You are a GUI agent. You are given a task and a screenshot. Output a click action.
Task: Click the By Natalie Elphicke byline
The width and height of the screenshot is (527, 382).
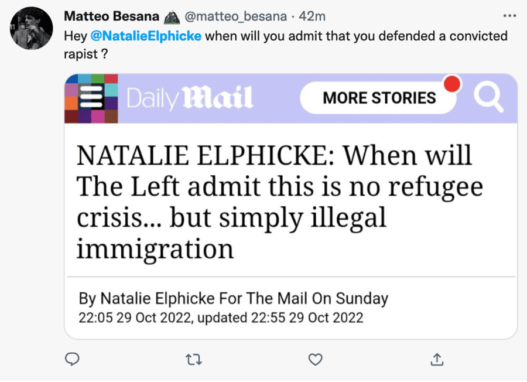(x=233, y=298)
